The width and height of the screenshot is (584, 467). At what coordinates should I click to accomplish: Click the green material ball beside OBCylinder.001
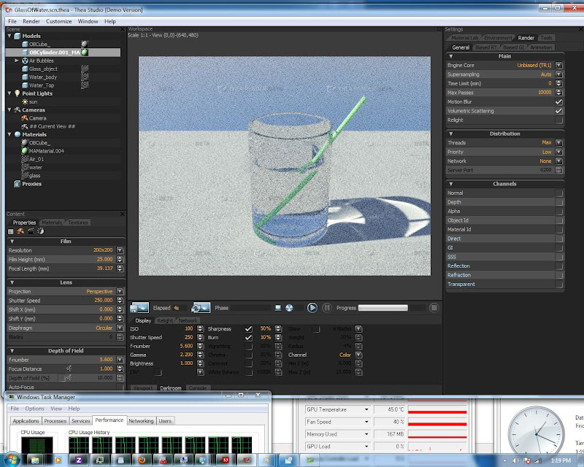[85, 53]
